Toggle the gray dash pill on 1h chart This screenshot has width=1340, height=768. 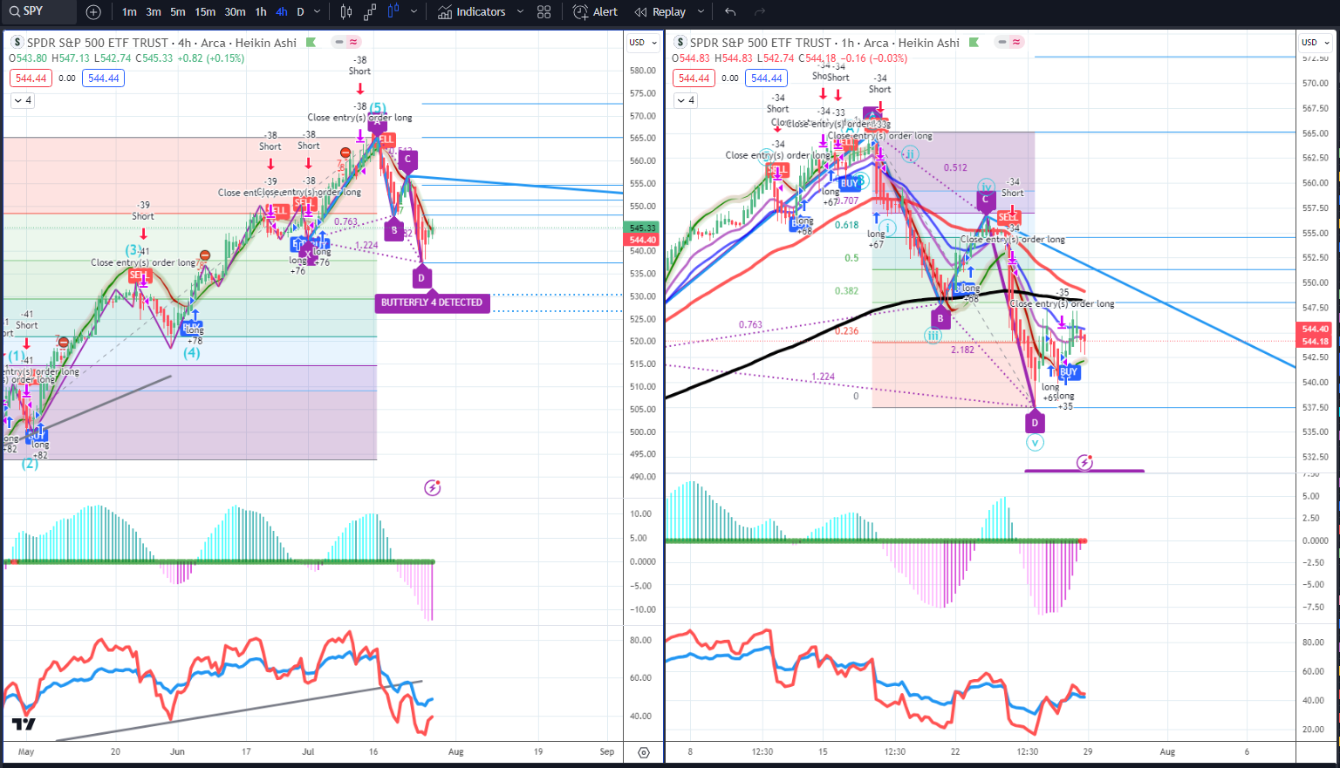[1002, 42]
